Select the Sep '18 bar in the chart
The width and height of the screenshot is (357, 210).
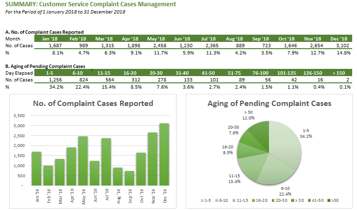(x=130, y=178)
